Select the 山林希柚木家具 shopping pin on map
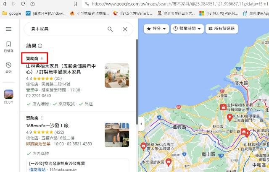 (x=223, y=107)
